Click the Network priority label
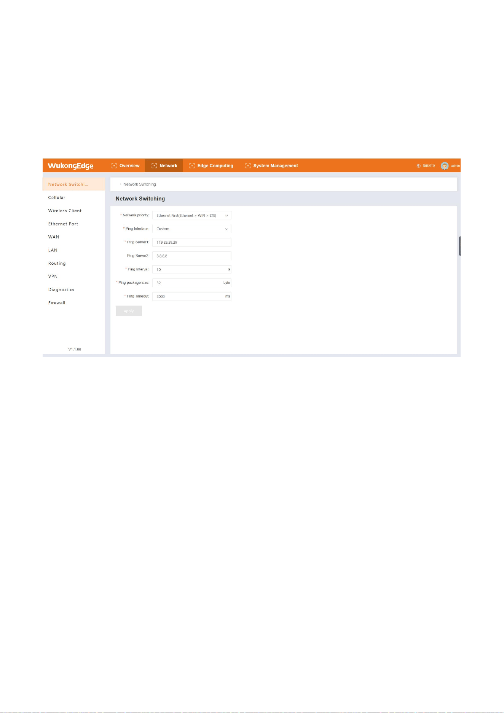Screen dimensions: 504x713 click(x=136, y=215)
